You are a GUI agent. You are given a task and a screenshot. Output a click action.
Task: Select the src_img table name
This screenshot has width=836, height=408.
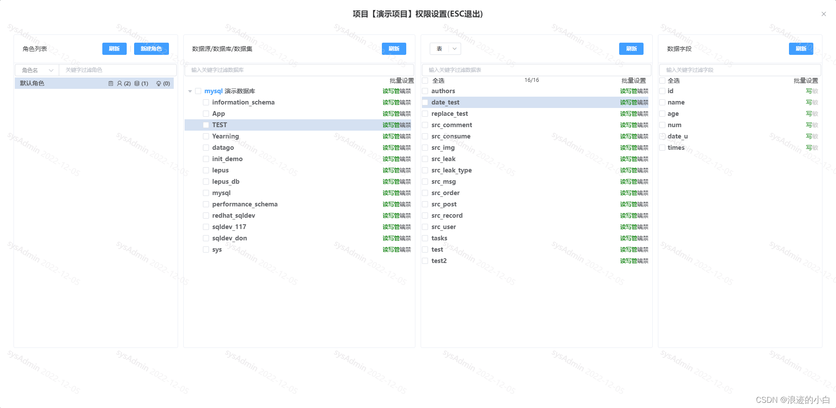443,148
